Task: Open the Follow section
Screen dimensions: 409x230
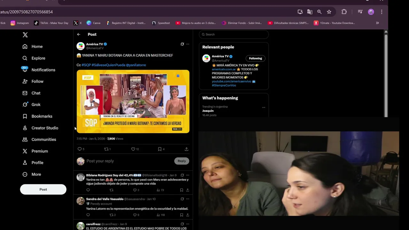Action: coord(33,81)
